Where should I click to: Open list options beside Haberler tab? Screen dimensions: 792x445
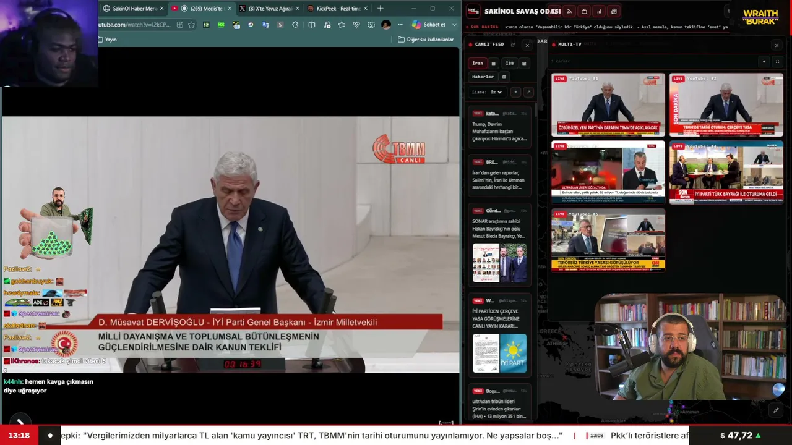504,77
